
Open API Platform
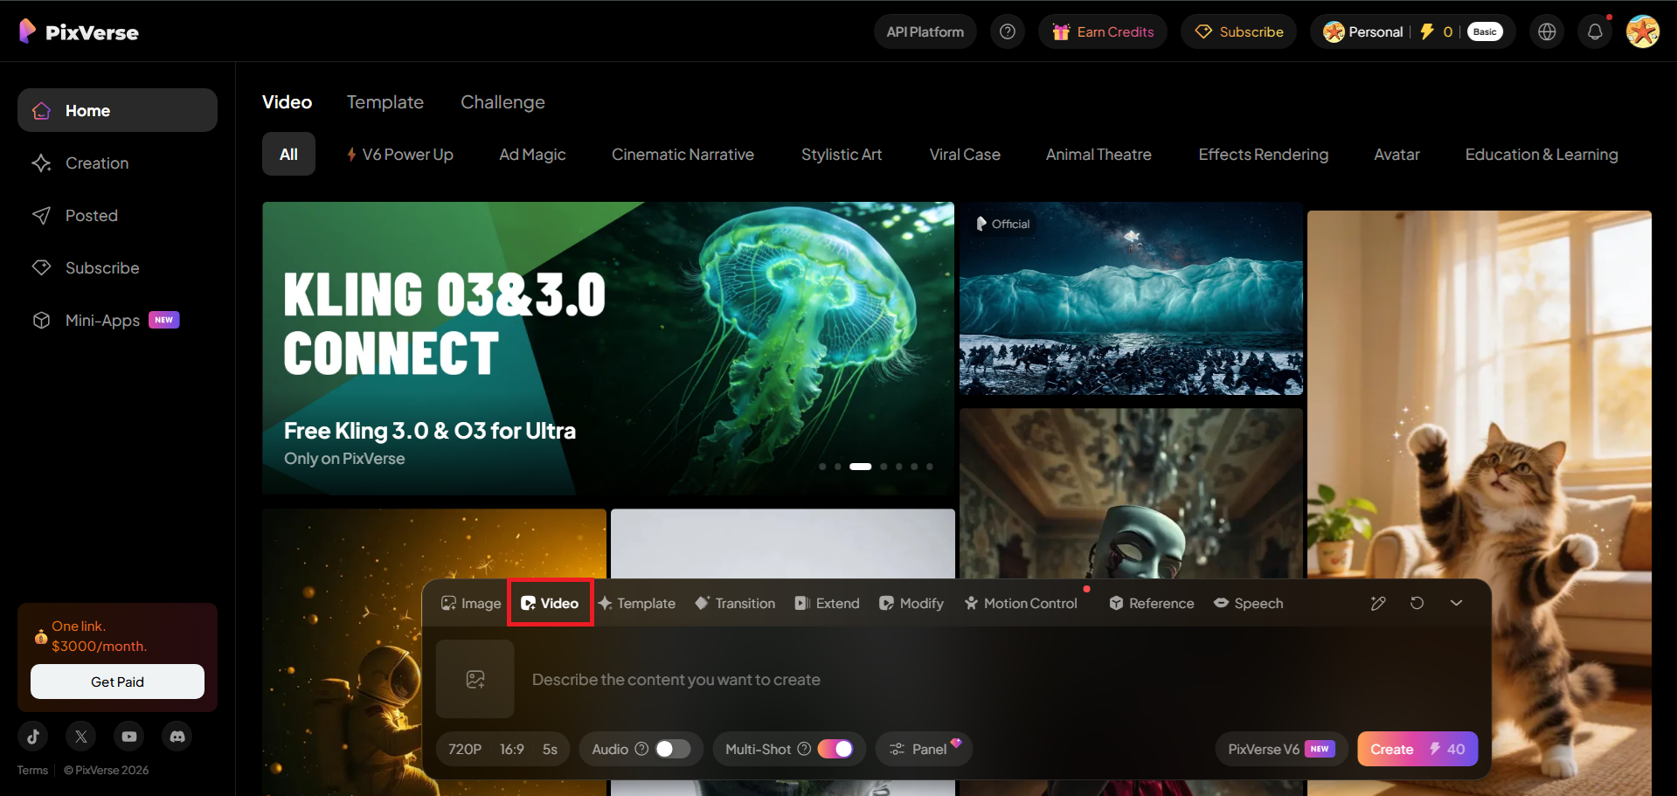[x=925, y=31]
